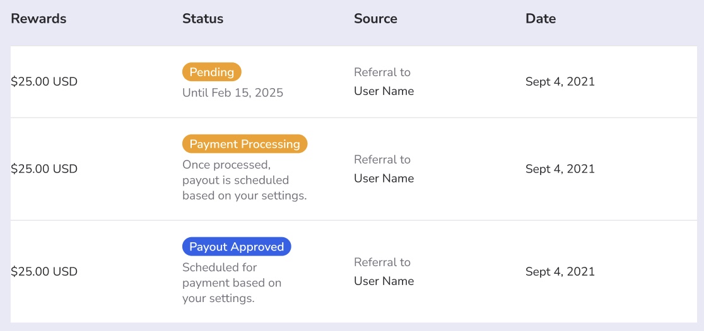The image size is (704, 331).
Task: Select the date in the Payment Processing row
Action: [x=560, y=169]
